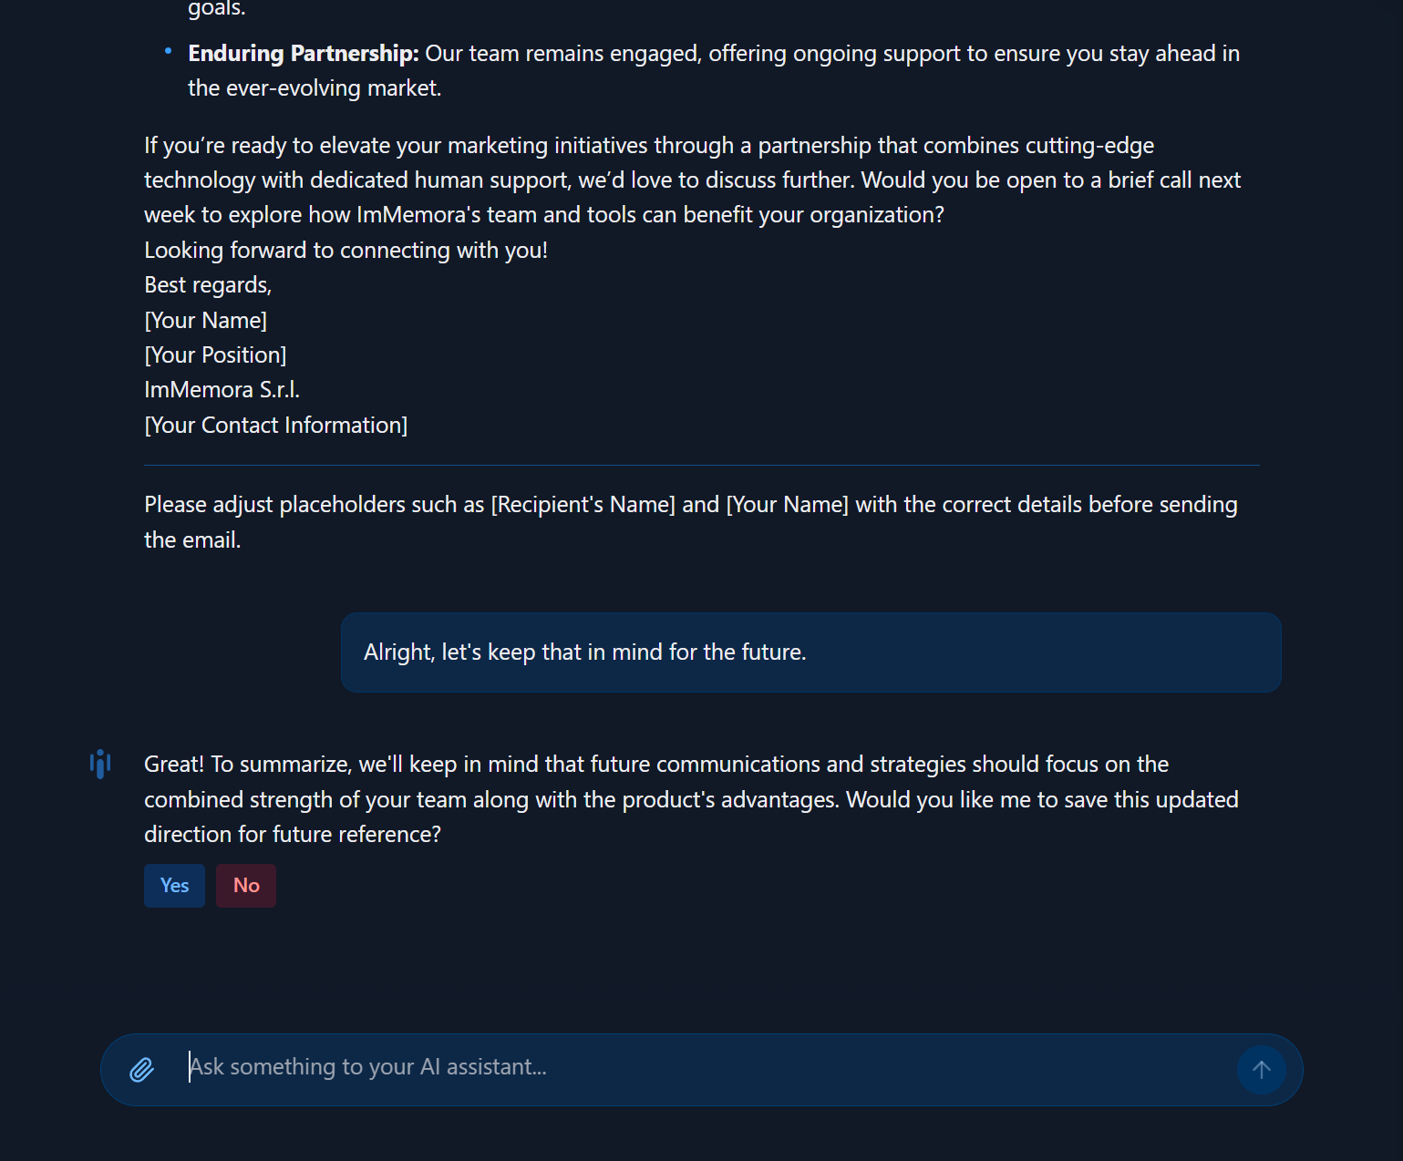Click the 'Best regards,' closing line
Viewport: 1403px width, 1161px height.
point(208,285)
